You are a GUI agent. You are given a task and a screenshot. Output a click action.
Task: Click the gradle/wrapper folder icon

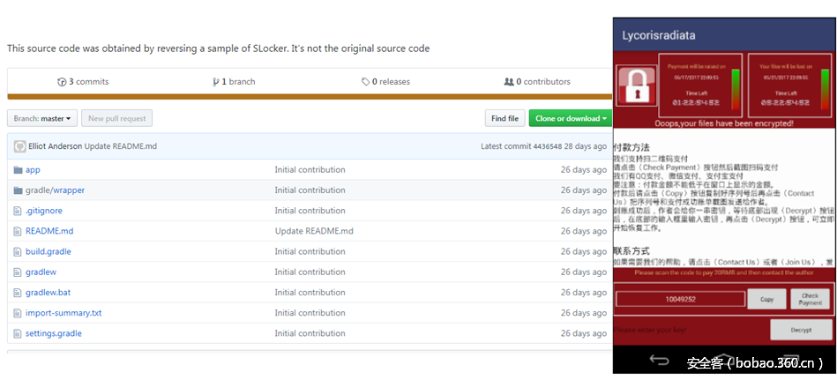(18, 190)
